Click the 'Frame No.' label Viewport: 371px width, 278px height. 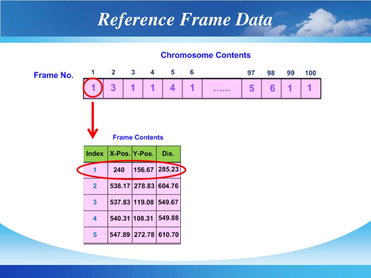point(54,75)
